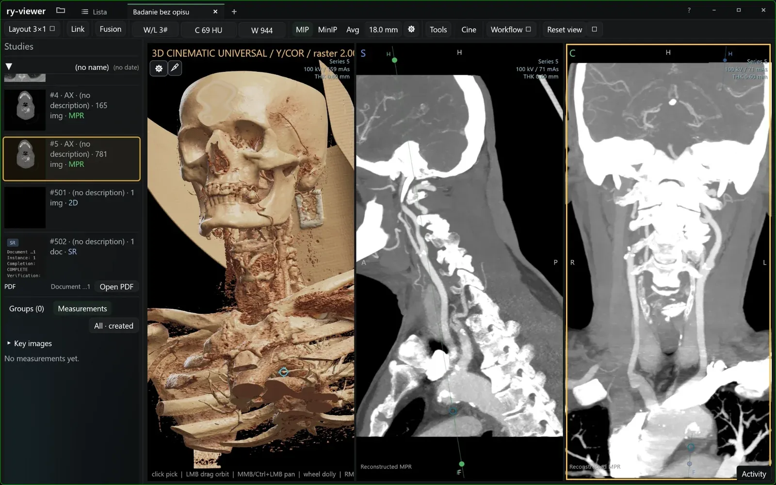The height and width of the screenshot is (485, 776).
Task: Open the Measurements tab
Action: (x=82, y=308)
